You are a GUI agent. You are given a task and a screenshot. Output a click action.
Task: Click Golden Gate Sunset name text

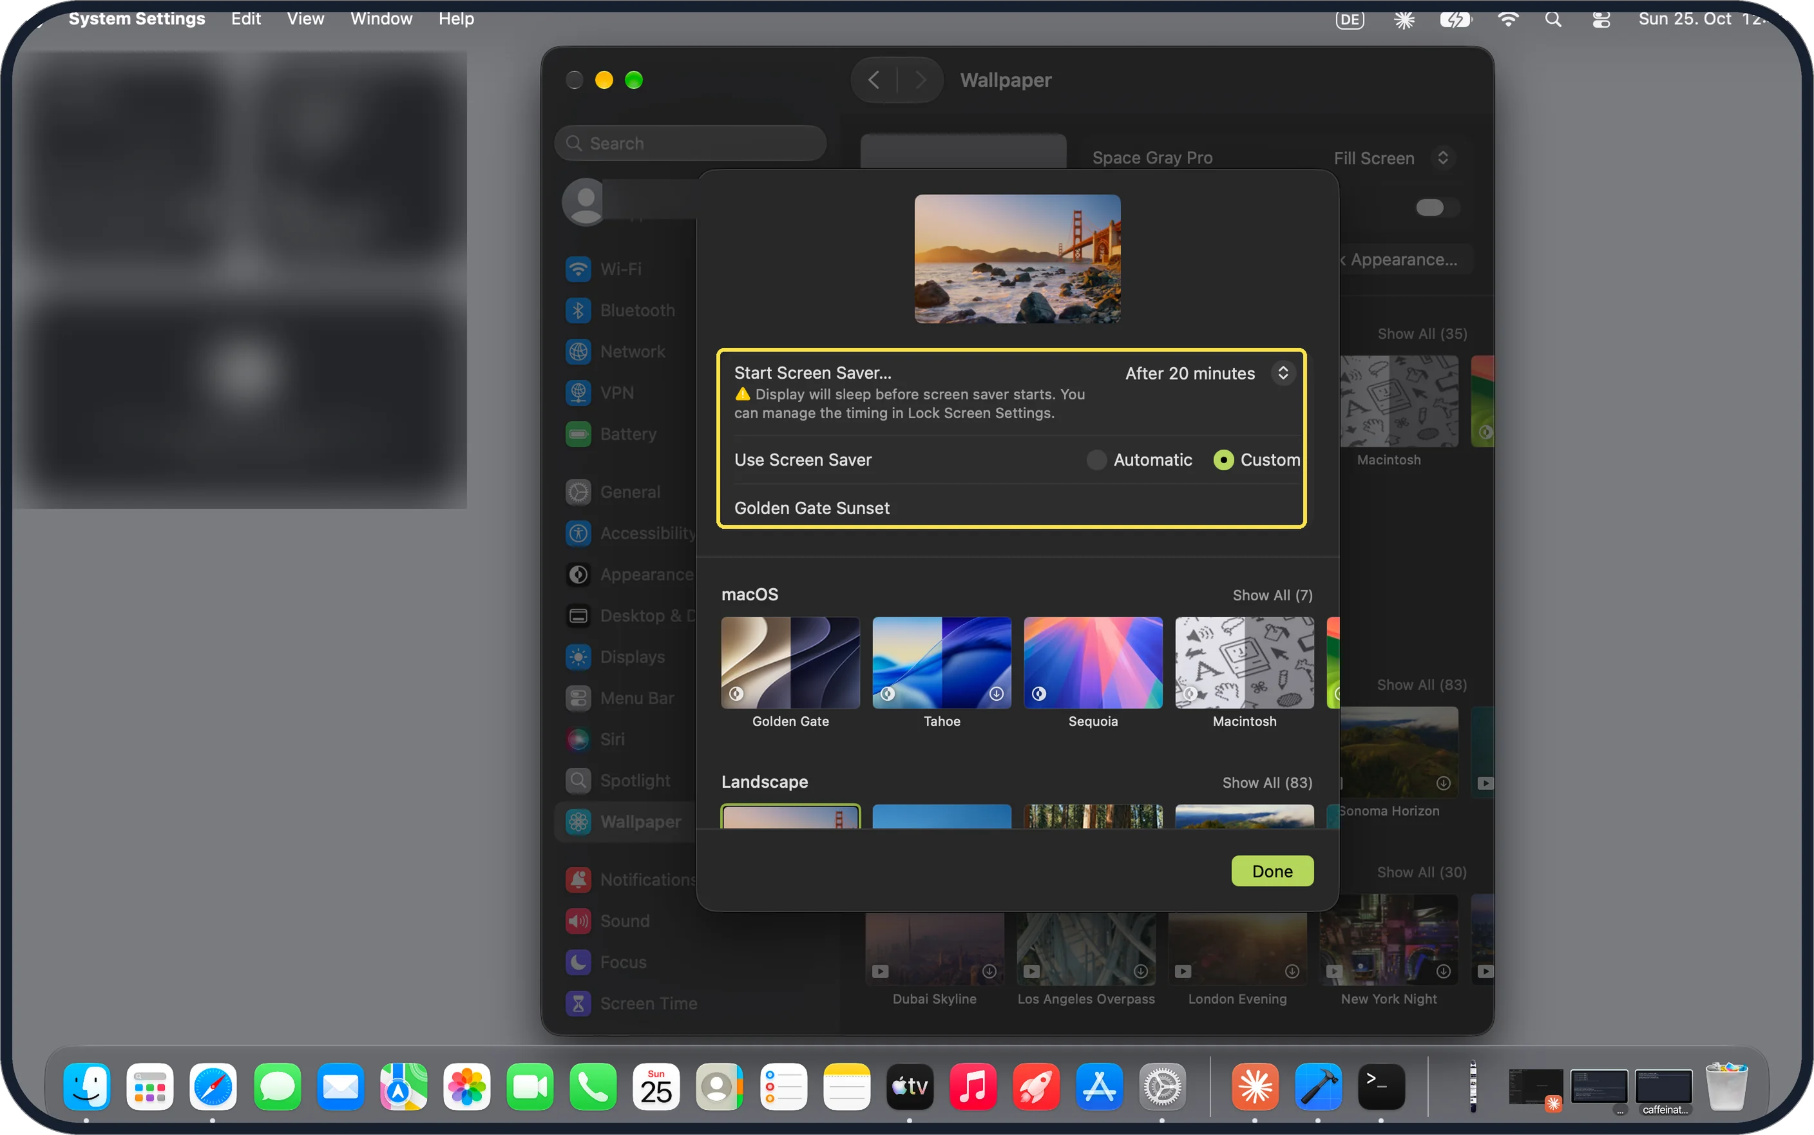[x=811, y=508]
